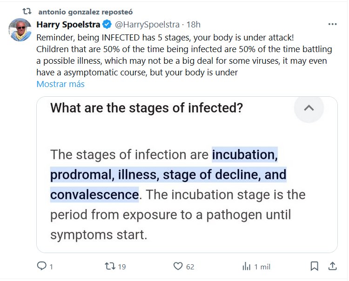Click the blue verified badge
Image resolution: width=349 pixels, height=281 pixels.
107,24
